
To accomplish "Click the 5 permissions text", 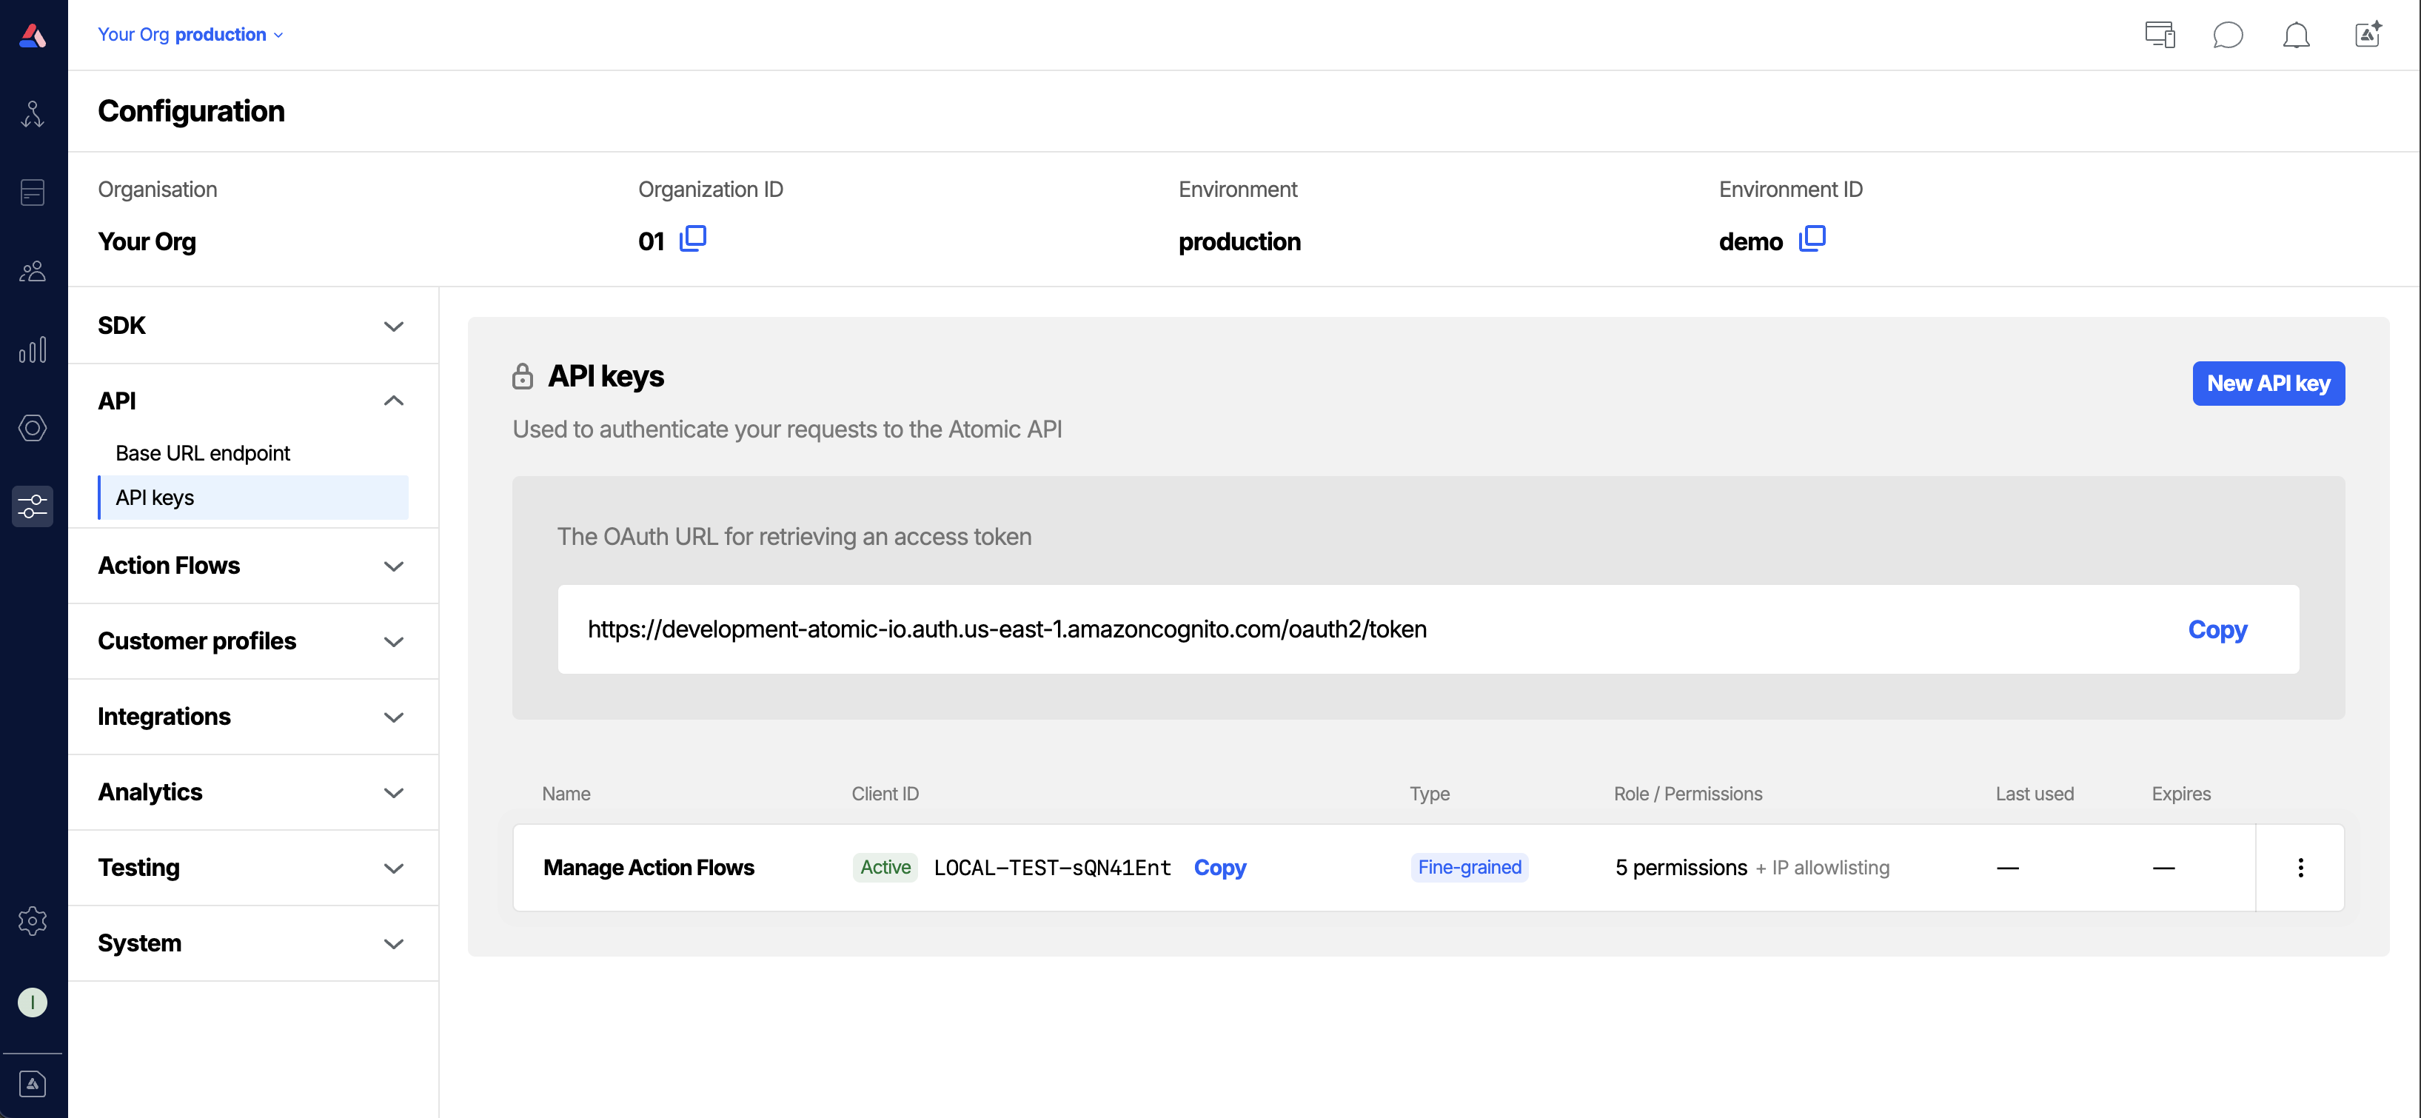I will coord(1681,867).
